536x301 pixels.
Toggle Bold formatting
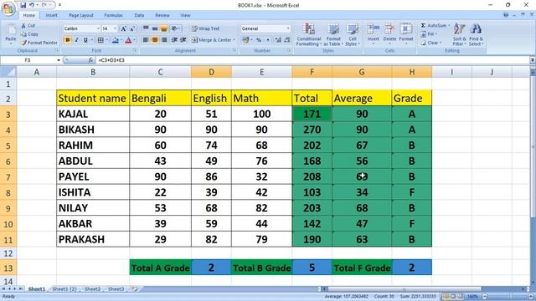coord(67,40)
